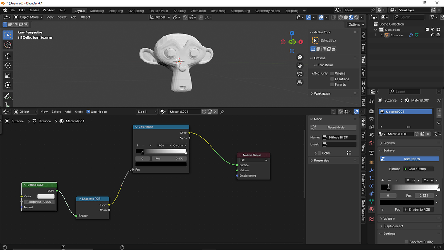Switch perspective/orthographic grid icon
444x250 pixels.
300,82
